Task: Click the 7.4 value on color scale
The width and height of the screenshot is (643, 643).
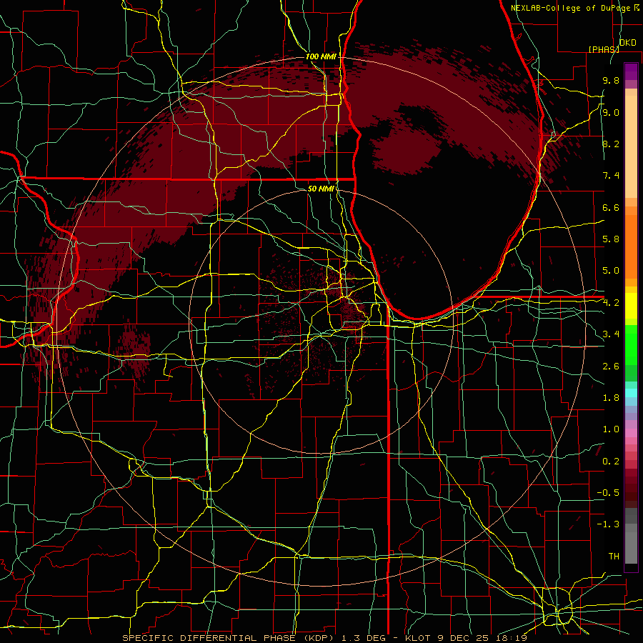Action: tap(611, 176)
